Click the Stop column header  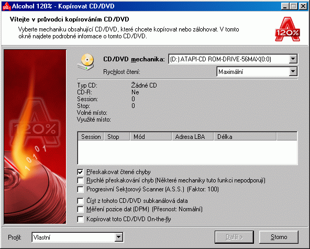tap(117, 137)
